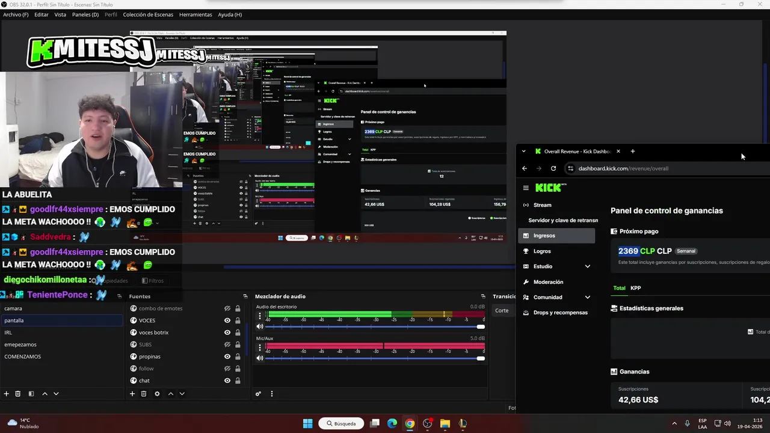Move source down arrow in Fuentes toolbar
Image resolution: width=770 pixels, height=433 pixels.
point(182,394)
